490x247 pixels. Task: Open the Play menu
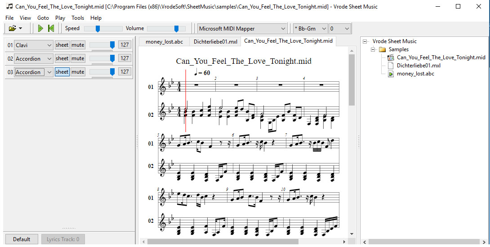(x=60, y=18)
